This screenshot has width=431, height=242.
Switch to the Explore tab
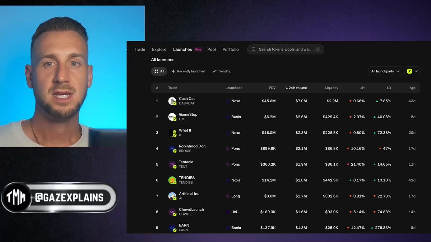tap(159, 49)
